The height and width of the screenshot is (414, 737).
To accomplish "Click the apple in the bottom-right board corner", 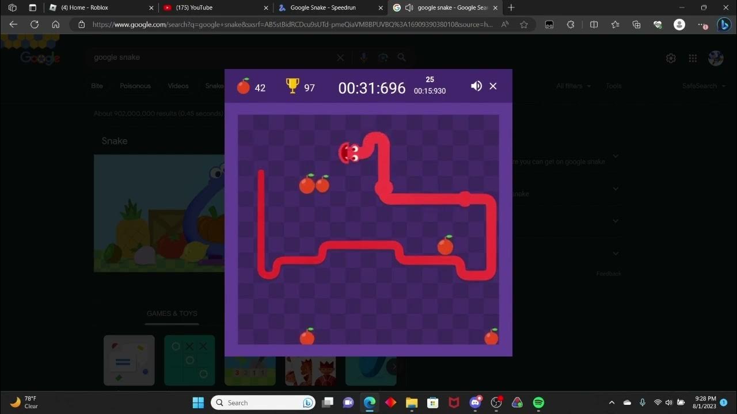I will [491, 336].
